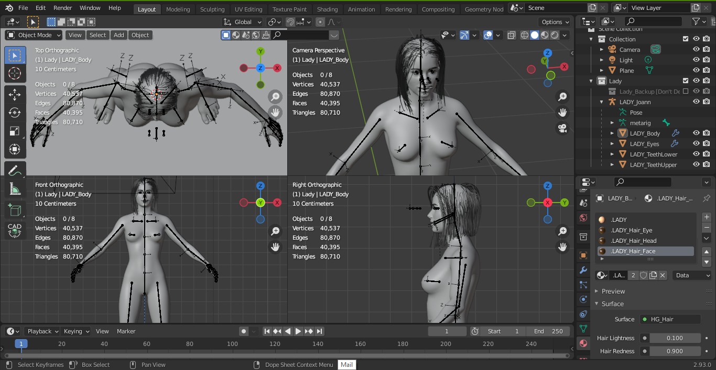Choose the Annotate pencil tool

[15, 171]
